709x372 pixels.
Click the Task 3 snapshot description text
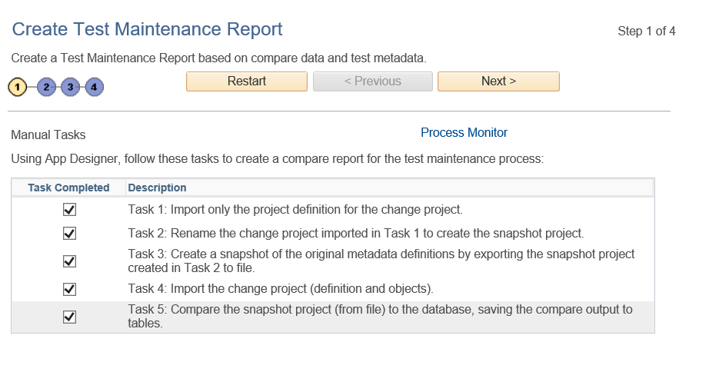click(381, 261)
